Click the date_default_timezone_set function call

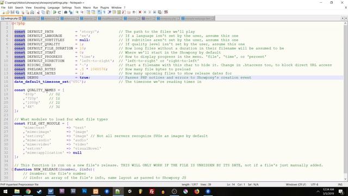pyautogui.click(x=41, y=82)
